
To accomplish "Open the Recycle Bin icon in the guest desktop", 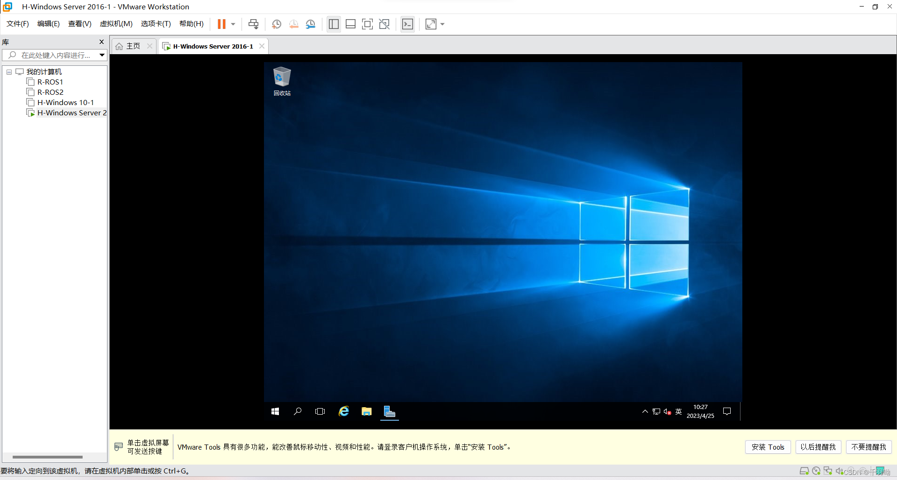I will pos(282,81).
